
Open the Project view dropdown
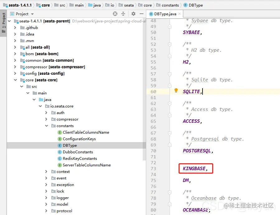point(32,14)
